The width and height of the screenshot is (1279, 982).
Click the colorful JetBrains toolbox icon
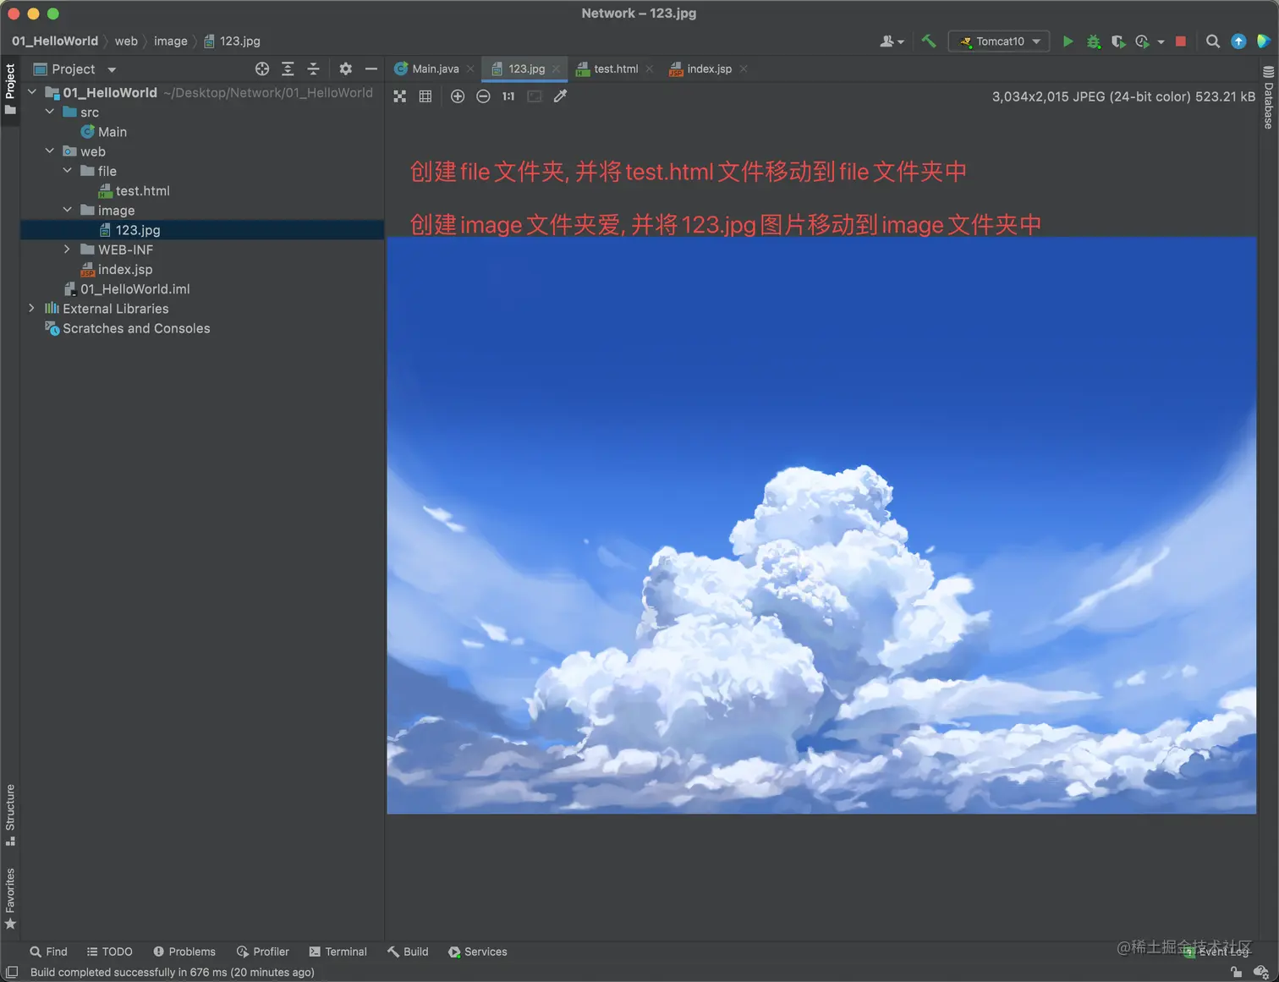coord(1263,41)
